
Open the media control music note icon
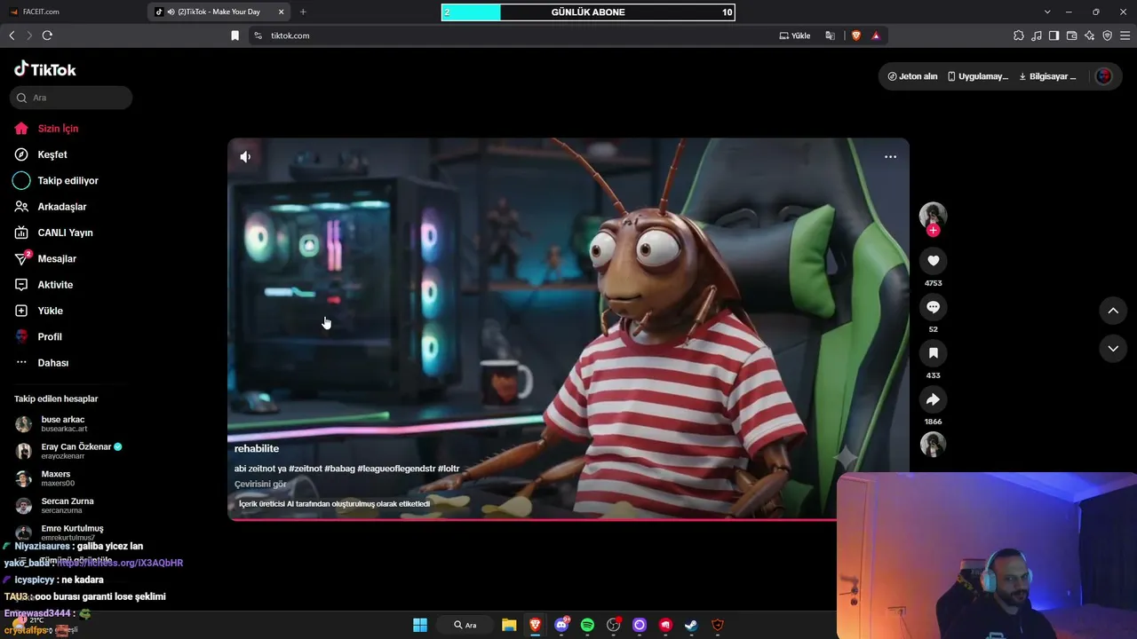pyautogui.click(x=1037, y=35)
